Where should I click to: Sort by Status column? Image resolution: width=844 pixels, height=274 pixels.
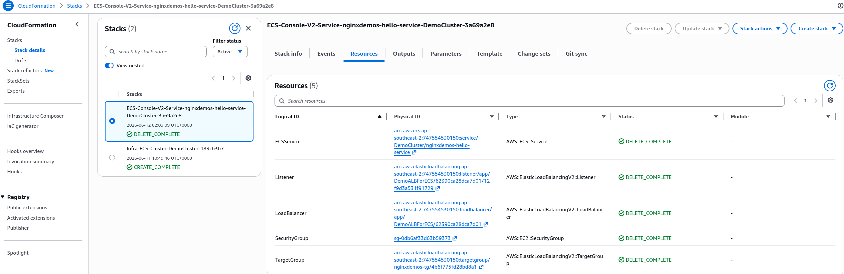(x=716, y=116)
